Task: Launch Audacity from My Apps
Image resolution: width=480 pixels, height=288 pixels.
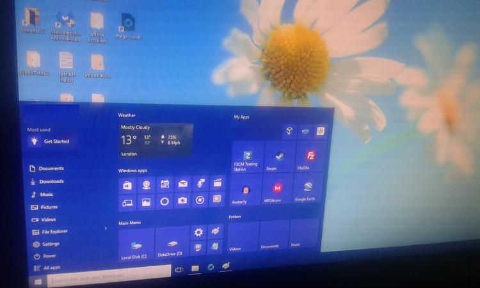Action: pos(246,189)
